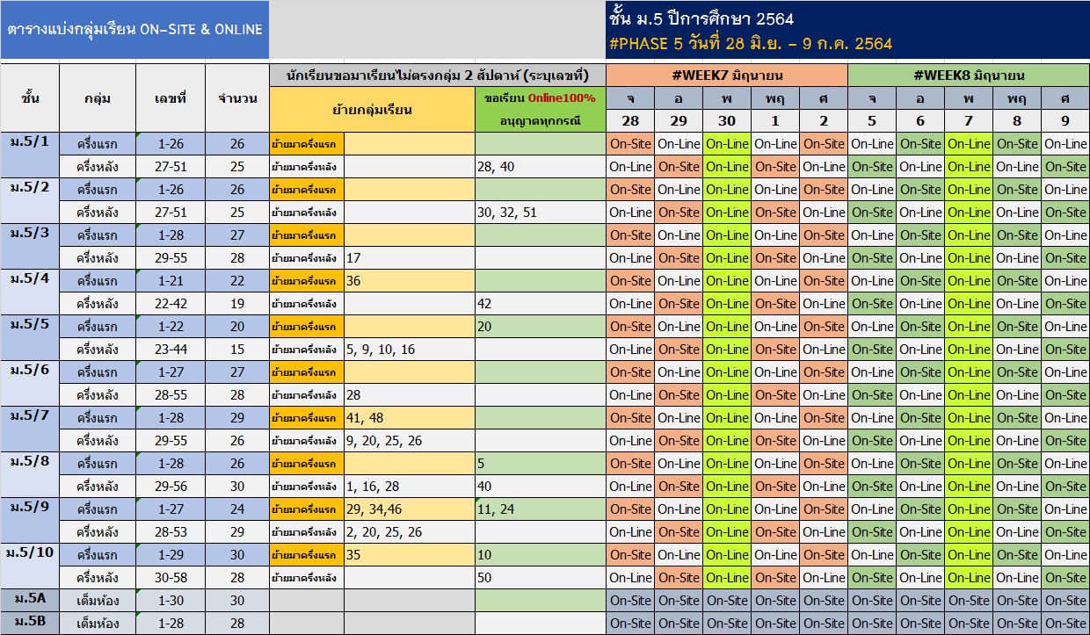Click the จำนวน column header
Image resolution: width=1090 pixels, height=635 pixels.
click(x=237, y=97)
